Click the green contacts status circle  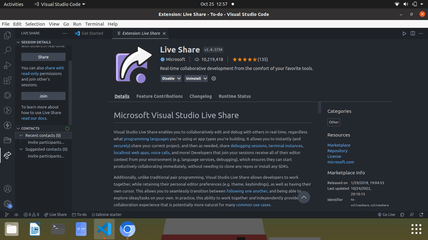pos(67,128)
